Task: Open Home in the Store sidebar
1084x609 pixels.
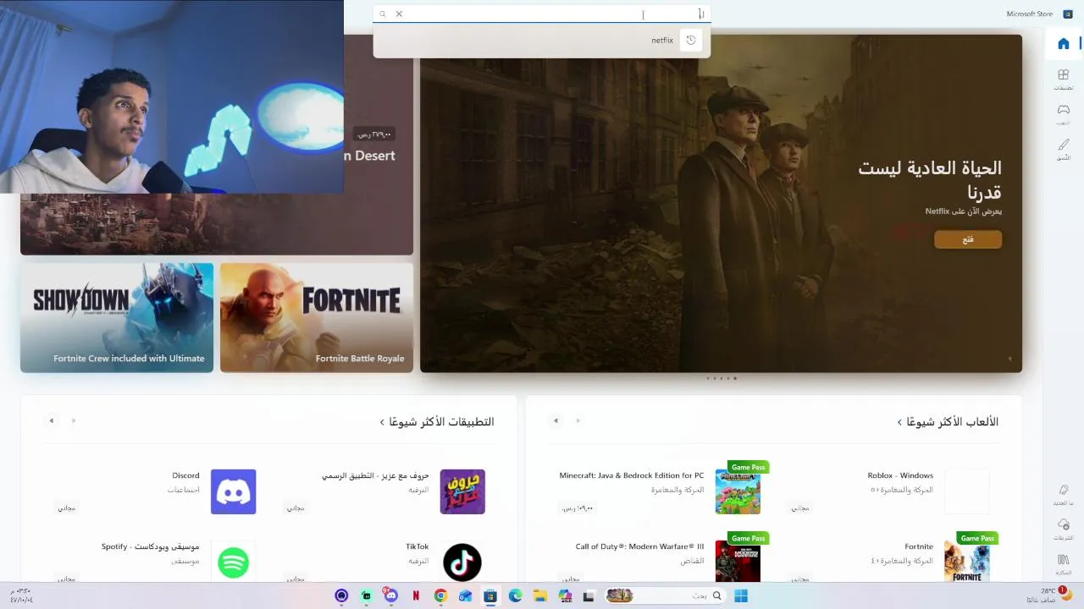Action: (1064, 44)
